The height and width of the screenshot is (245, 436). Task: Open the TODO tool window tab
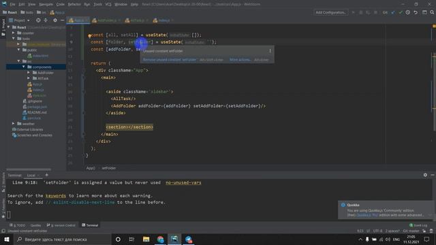[x=17, y=225]
